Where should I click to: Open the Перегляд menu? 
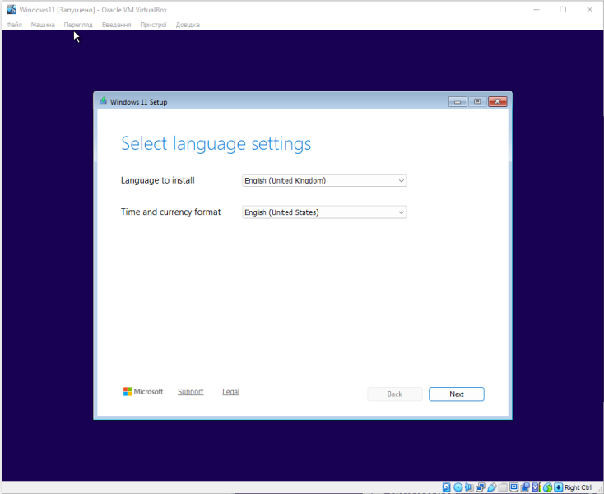(78, 25)
